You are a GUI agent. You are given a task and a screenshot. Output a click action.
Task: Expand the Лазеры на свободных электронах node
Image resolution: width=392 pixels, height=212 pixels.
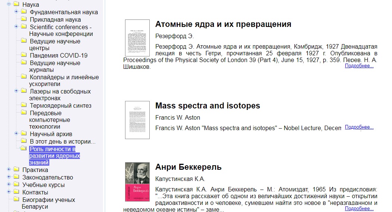(16, 91)
